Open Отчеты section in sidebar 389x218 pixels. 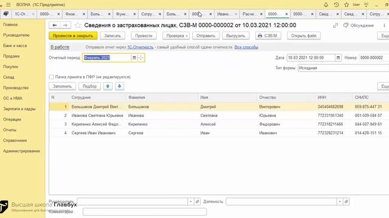10,130
